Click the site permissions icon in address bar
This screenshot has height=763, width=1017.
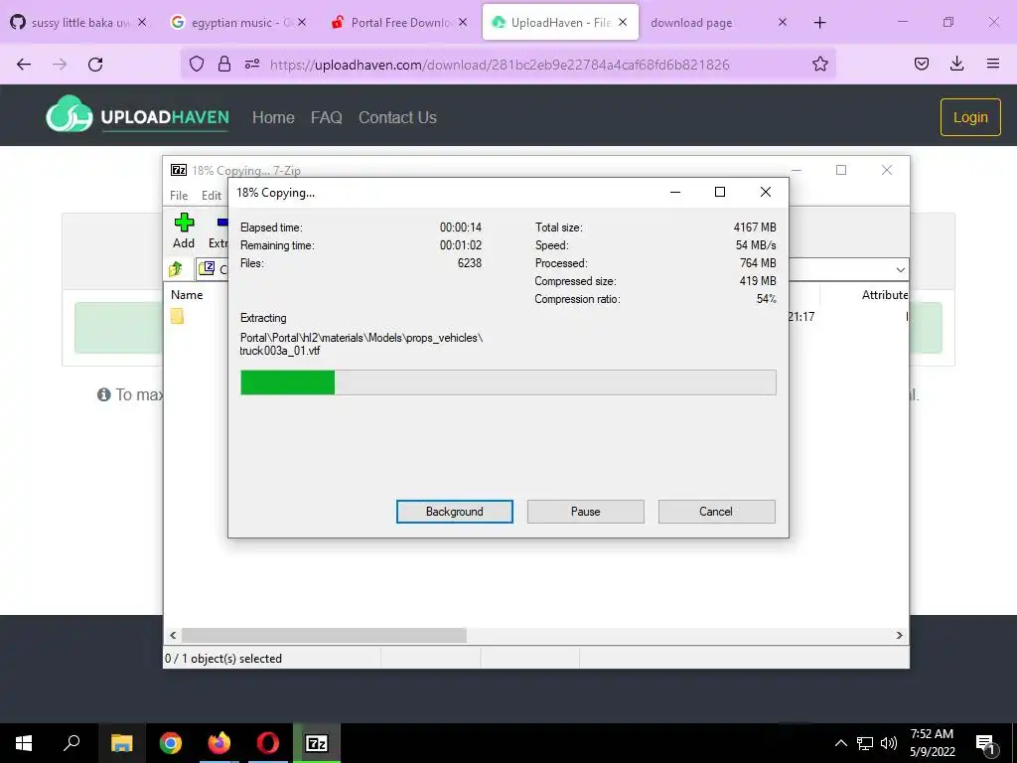(252, 64)
